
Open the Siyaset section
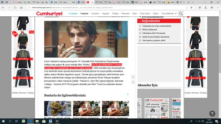click(105, 14)
